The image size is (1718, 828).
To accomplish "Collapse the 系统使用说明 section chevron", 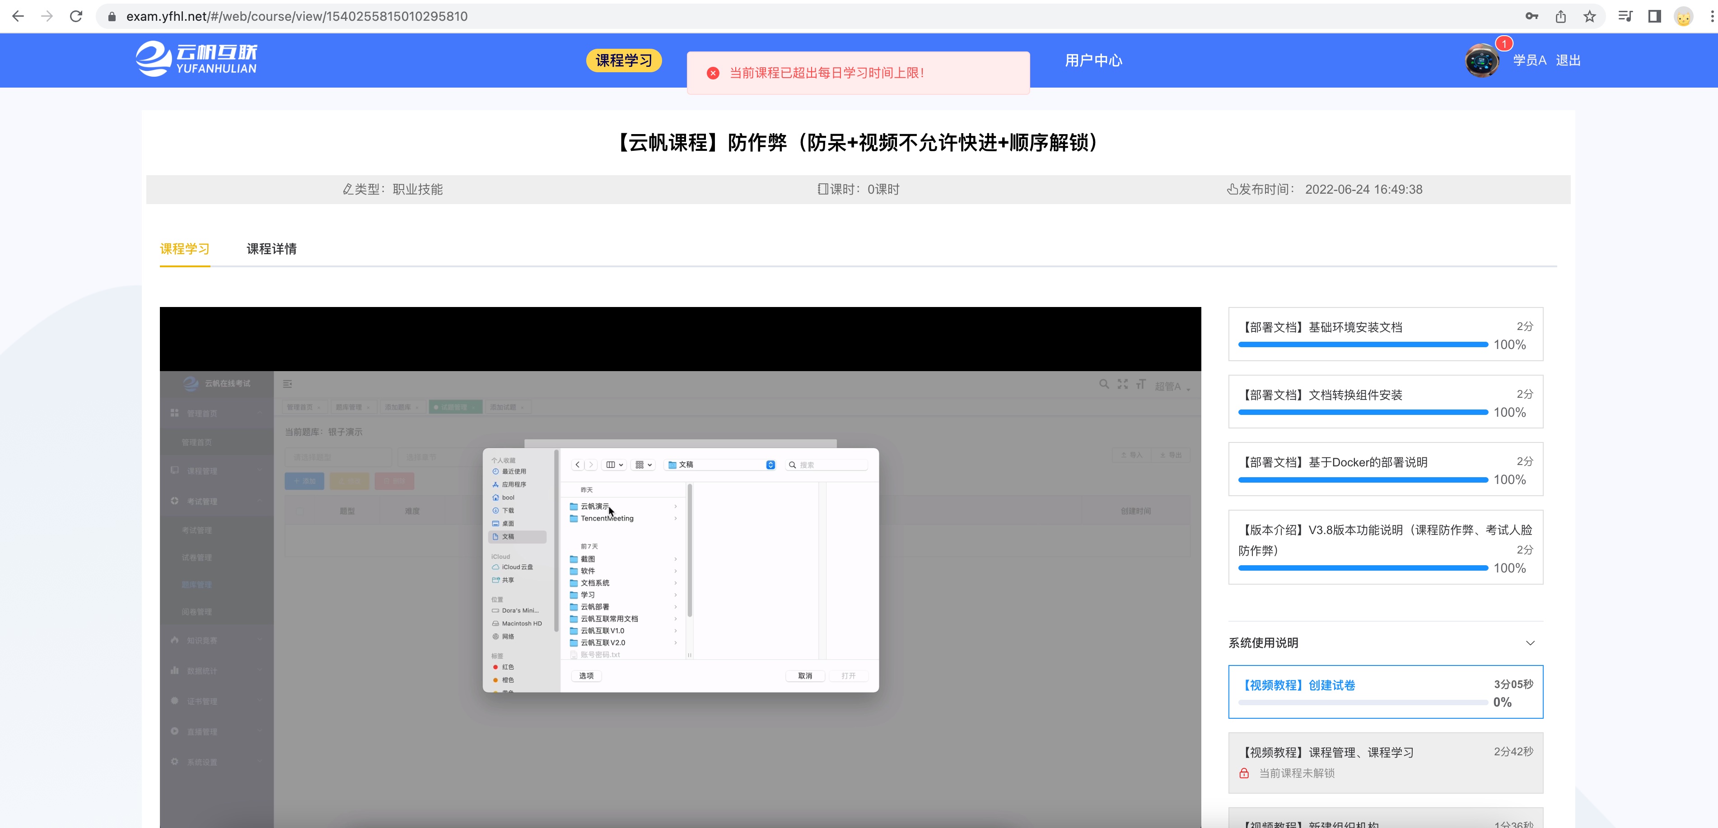I will pos(1530,642).
